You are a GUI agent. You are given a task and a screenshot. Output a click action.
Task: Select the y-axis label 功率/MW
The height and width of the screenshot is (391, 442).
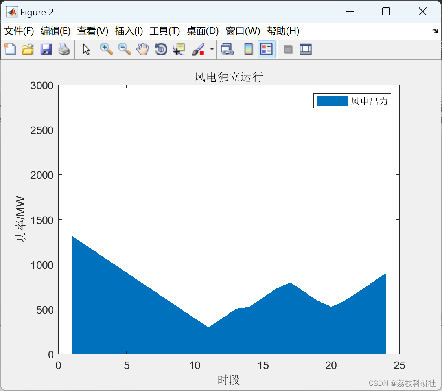(20, 219)
